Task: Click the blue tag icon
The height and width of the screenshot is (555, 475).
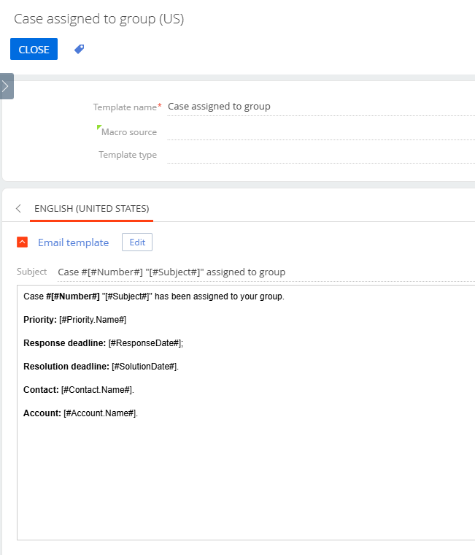Action: point(80,49)
